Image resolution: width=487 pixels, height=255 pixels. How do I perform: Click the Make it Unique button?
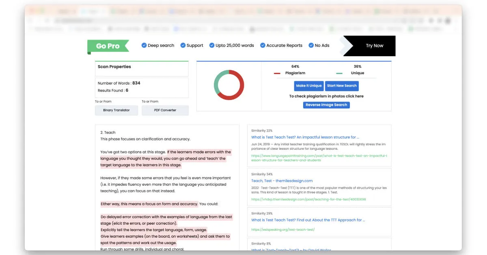coord(309,86)
